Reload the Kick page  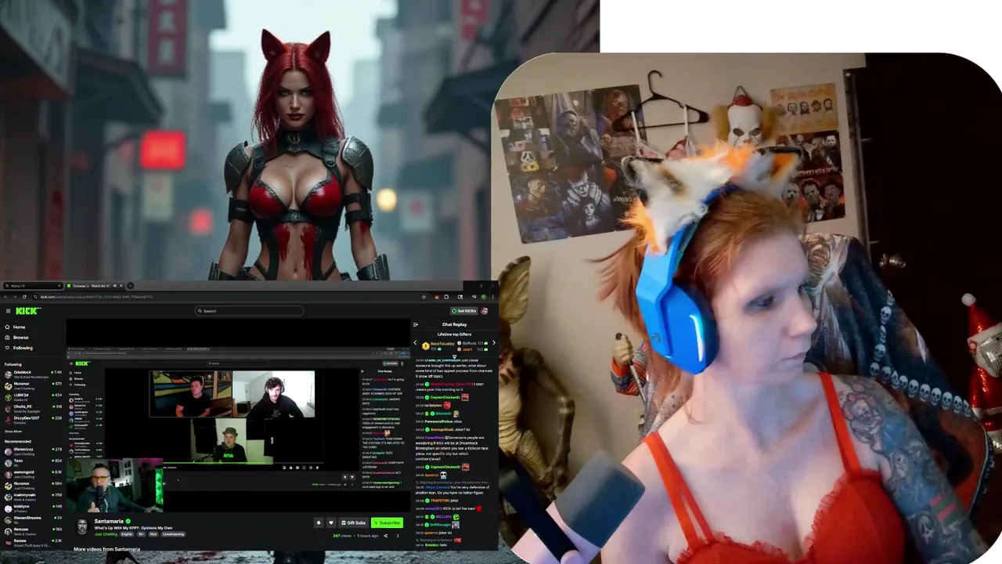24,297
